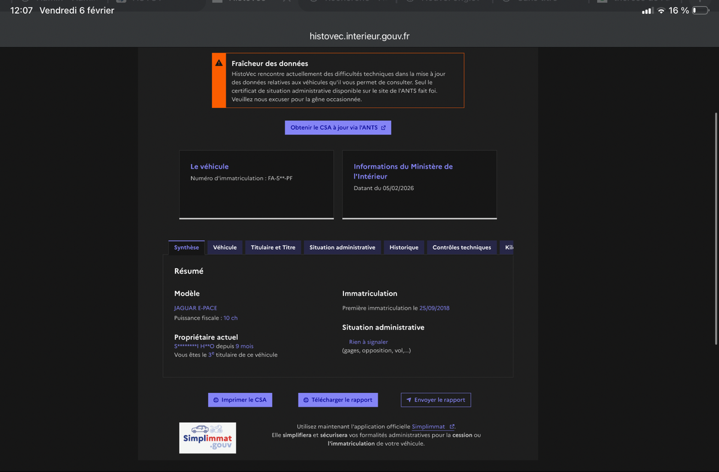Tap the histovec.interieur.gouv.fr address bar

pyautogui.click(x=359, y=36)
